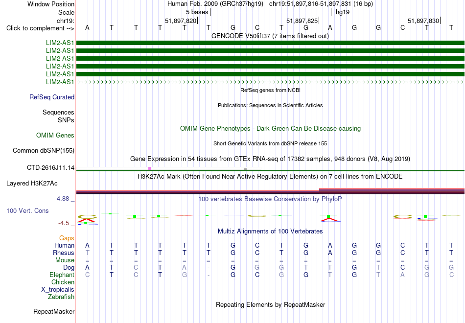The height and width of the screenshot is (323, 465).
Task: Click the '5 bases' scale bar label
Action: pyautogui.click(x=197, y=12)
